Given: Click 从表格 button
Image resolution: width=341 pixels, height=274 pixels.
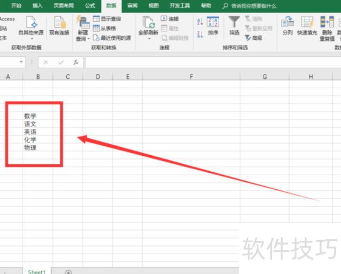Looking at the screenshot, I should pos(104,28).
